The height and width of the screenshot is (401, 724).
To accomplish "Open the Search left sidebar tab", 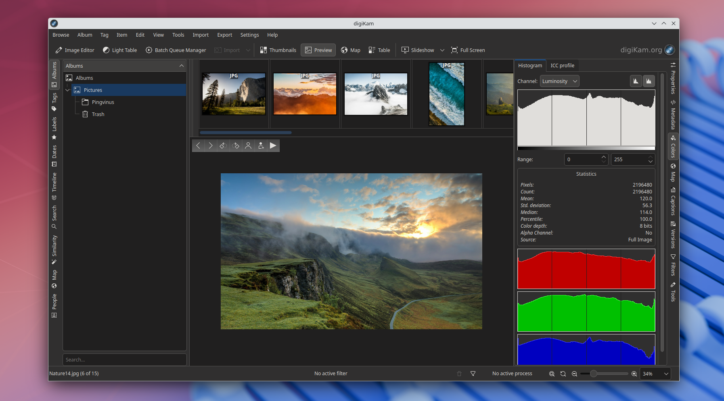I will 54,217.
